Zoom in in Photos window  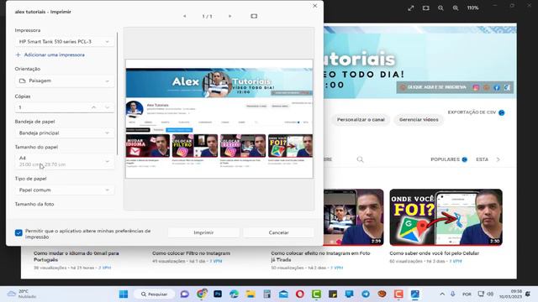coord(456,8)
